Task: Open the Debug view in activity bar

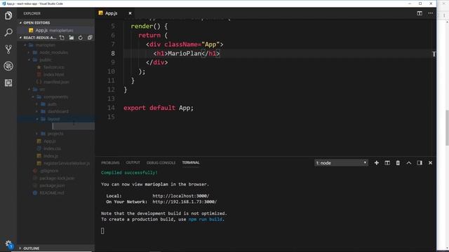Action: click(x=8, y=66)
